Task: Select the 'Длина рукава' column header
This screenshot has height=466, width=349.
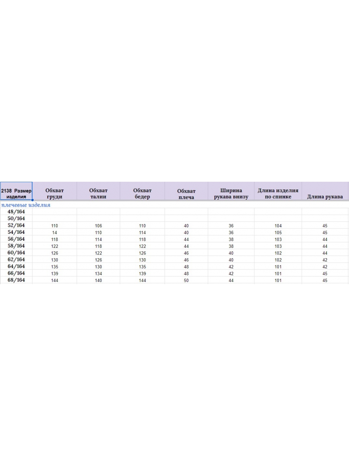Action: point(325,196)
